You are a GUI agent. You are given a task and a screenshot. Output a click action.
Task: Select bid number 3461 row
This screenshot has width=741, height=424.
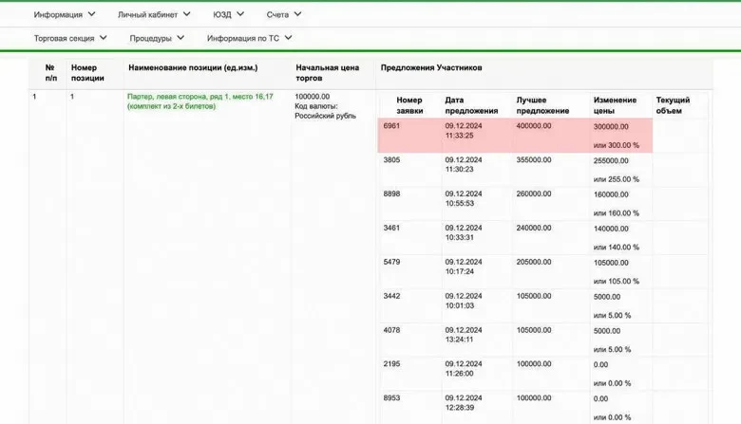point(391,229)
